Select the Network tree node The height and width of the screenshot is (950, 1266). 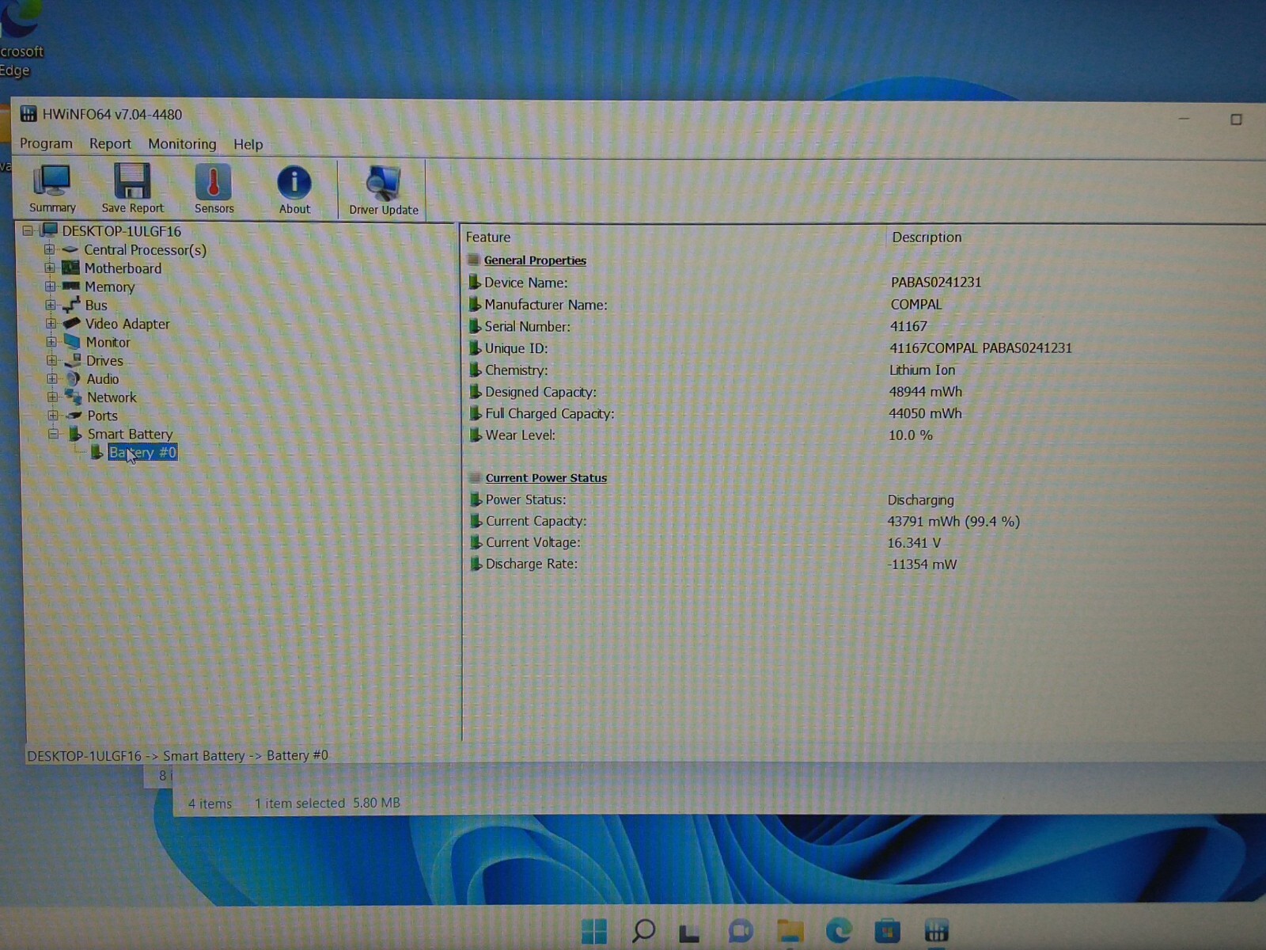tap(112, 397)
